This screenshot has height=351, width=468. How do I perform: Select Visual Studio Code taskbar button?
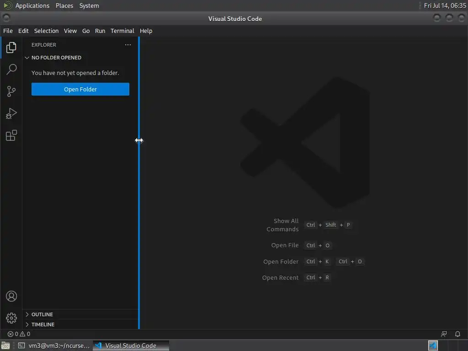(131, 346)
